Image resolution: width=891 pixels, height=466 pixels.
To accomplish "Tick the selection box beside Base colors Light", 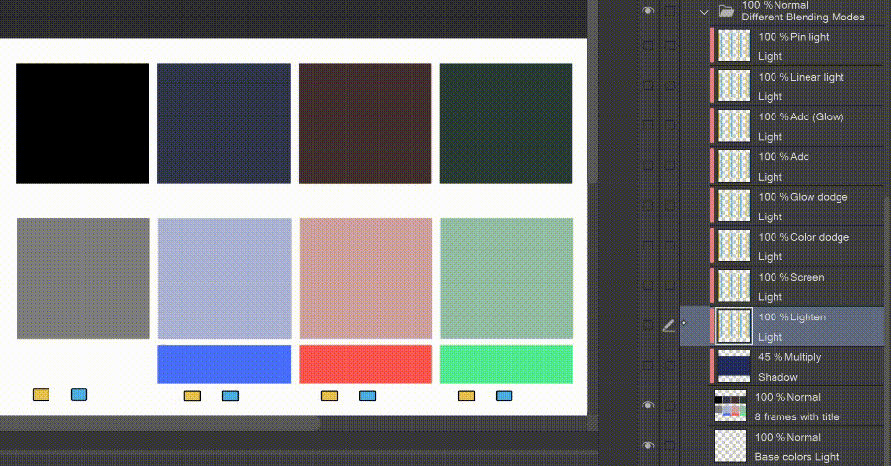I will pos(670,445).
